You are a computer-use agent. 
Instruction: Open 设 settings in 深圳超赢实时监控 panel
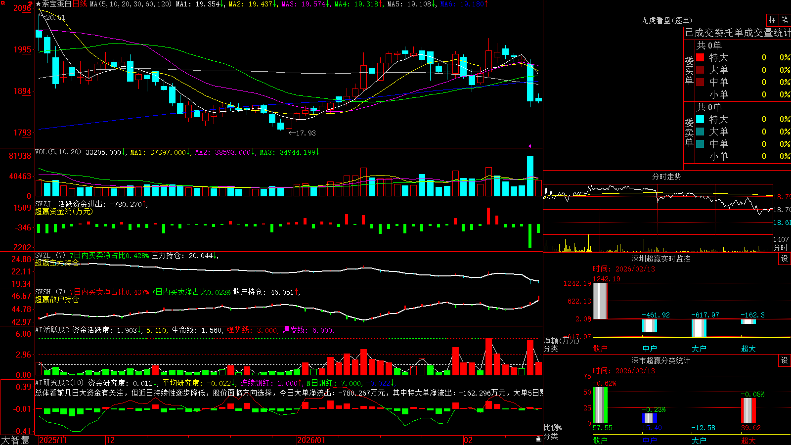click(x=785, y=259)
